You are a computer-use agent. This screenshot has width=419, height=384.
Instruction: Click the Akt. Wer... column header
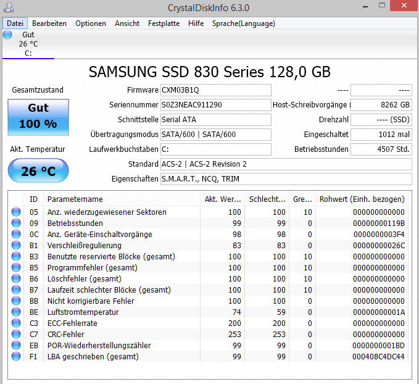[x=223, y=199]
